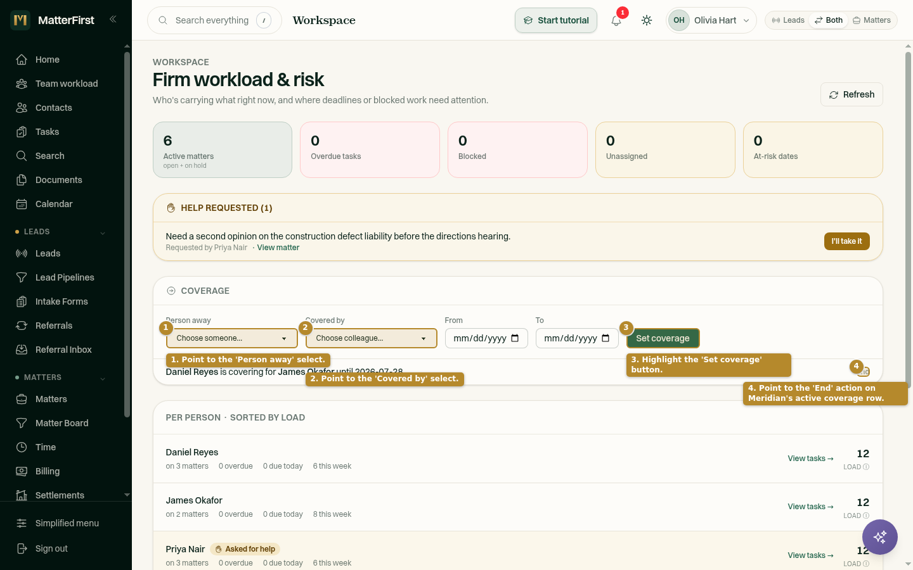This screenshot has height=570, width=913.
Task: Switch view to Leads only
Action: pyautogui.click(x=788, y=20)
